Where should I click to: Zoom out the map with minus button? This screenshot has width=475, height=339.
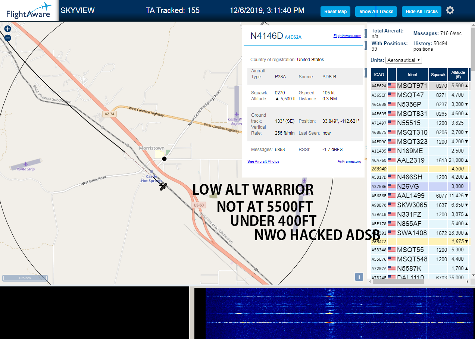tap(8, 38)
